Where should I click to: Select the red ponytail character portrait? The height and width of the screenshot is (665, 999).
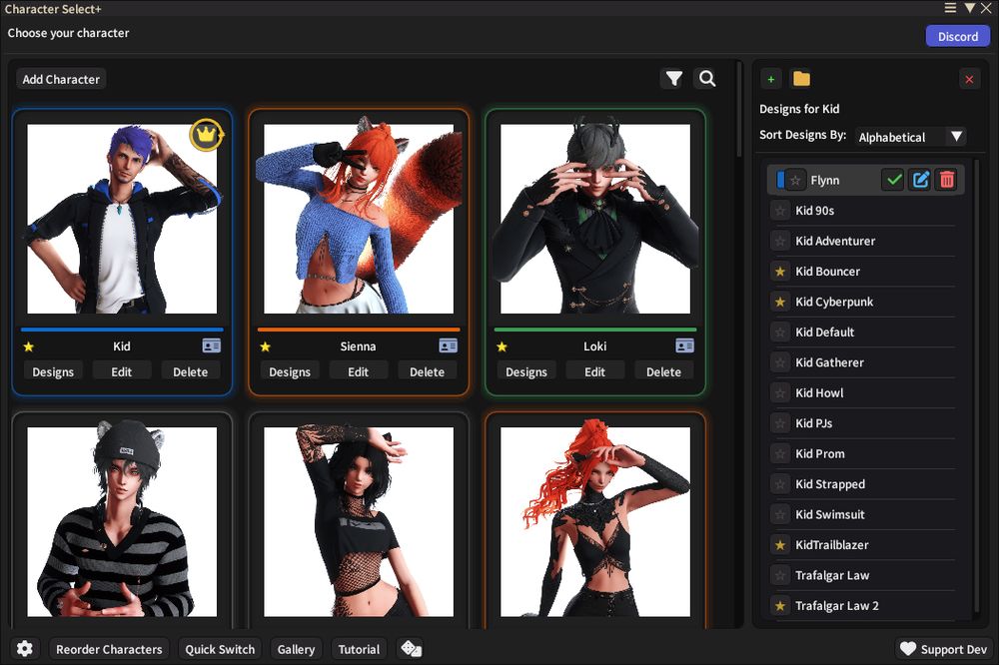(595, 521)
